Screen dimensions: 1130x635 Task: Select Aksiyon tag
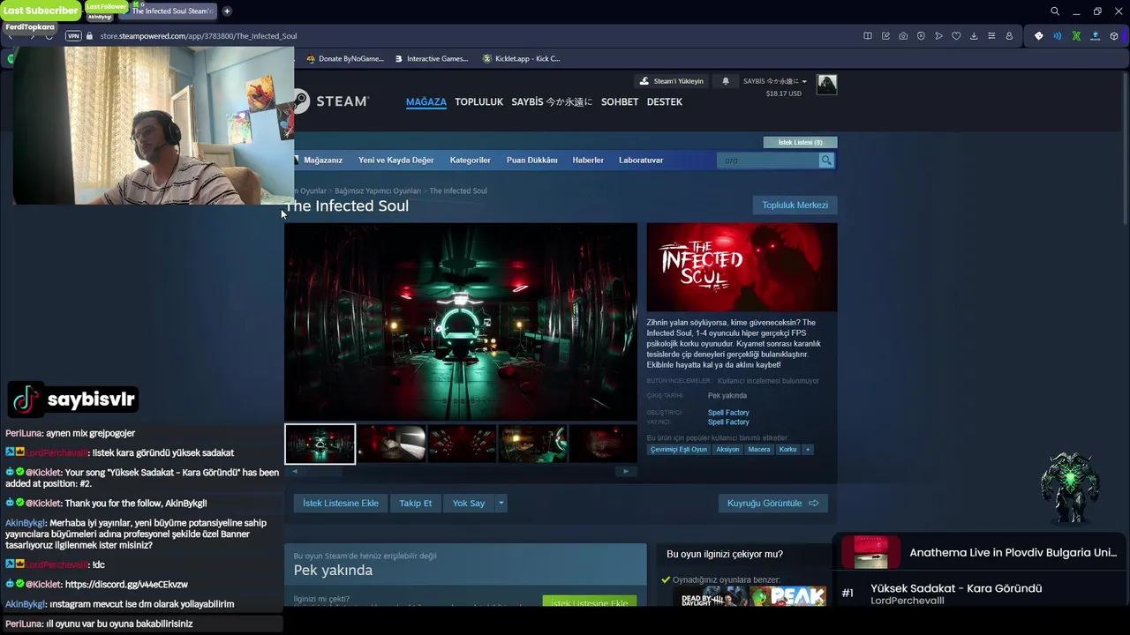click(x=727, y=450)
